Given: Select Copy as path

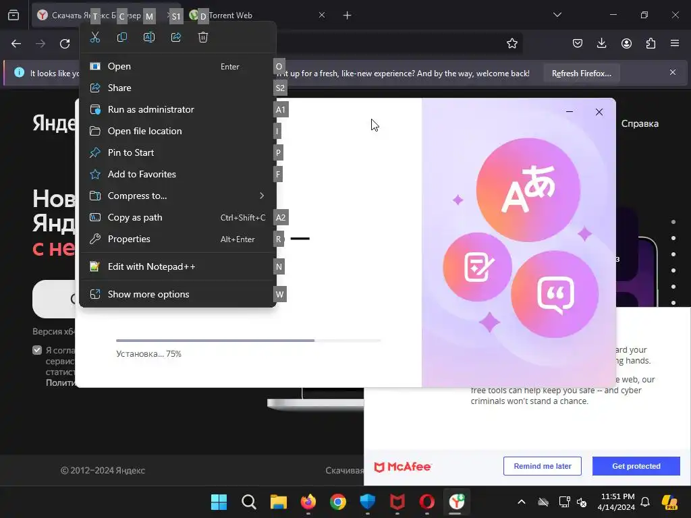Looking at the screenshot, I should tap(177, 218).
